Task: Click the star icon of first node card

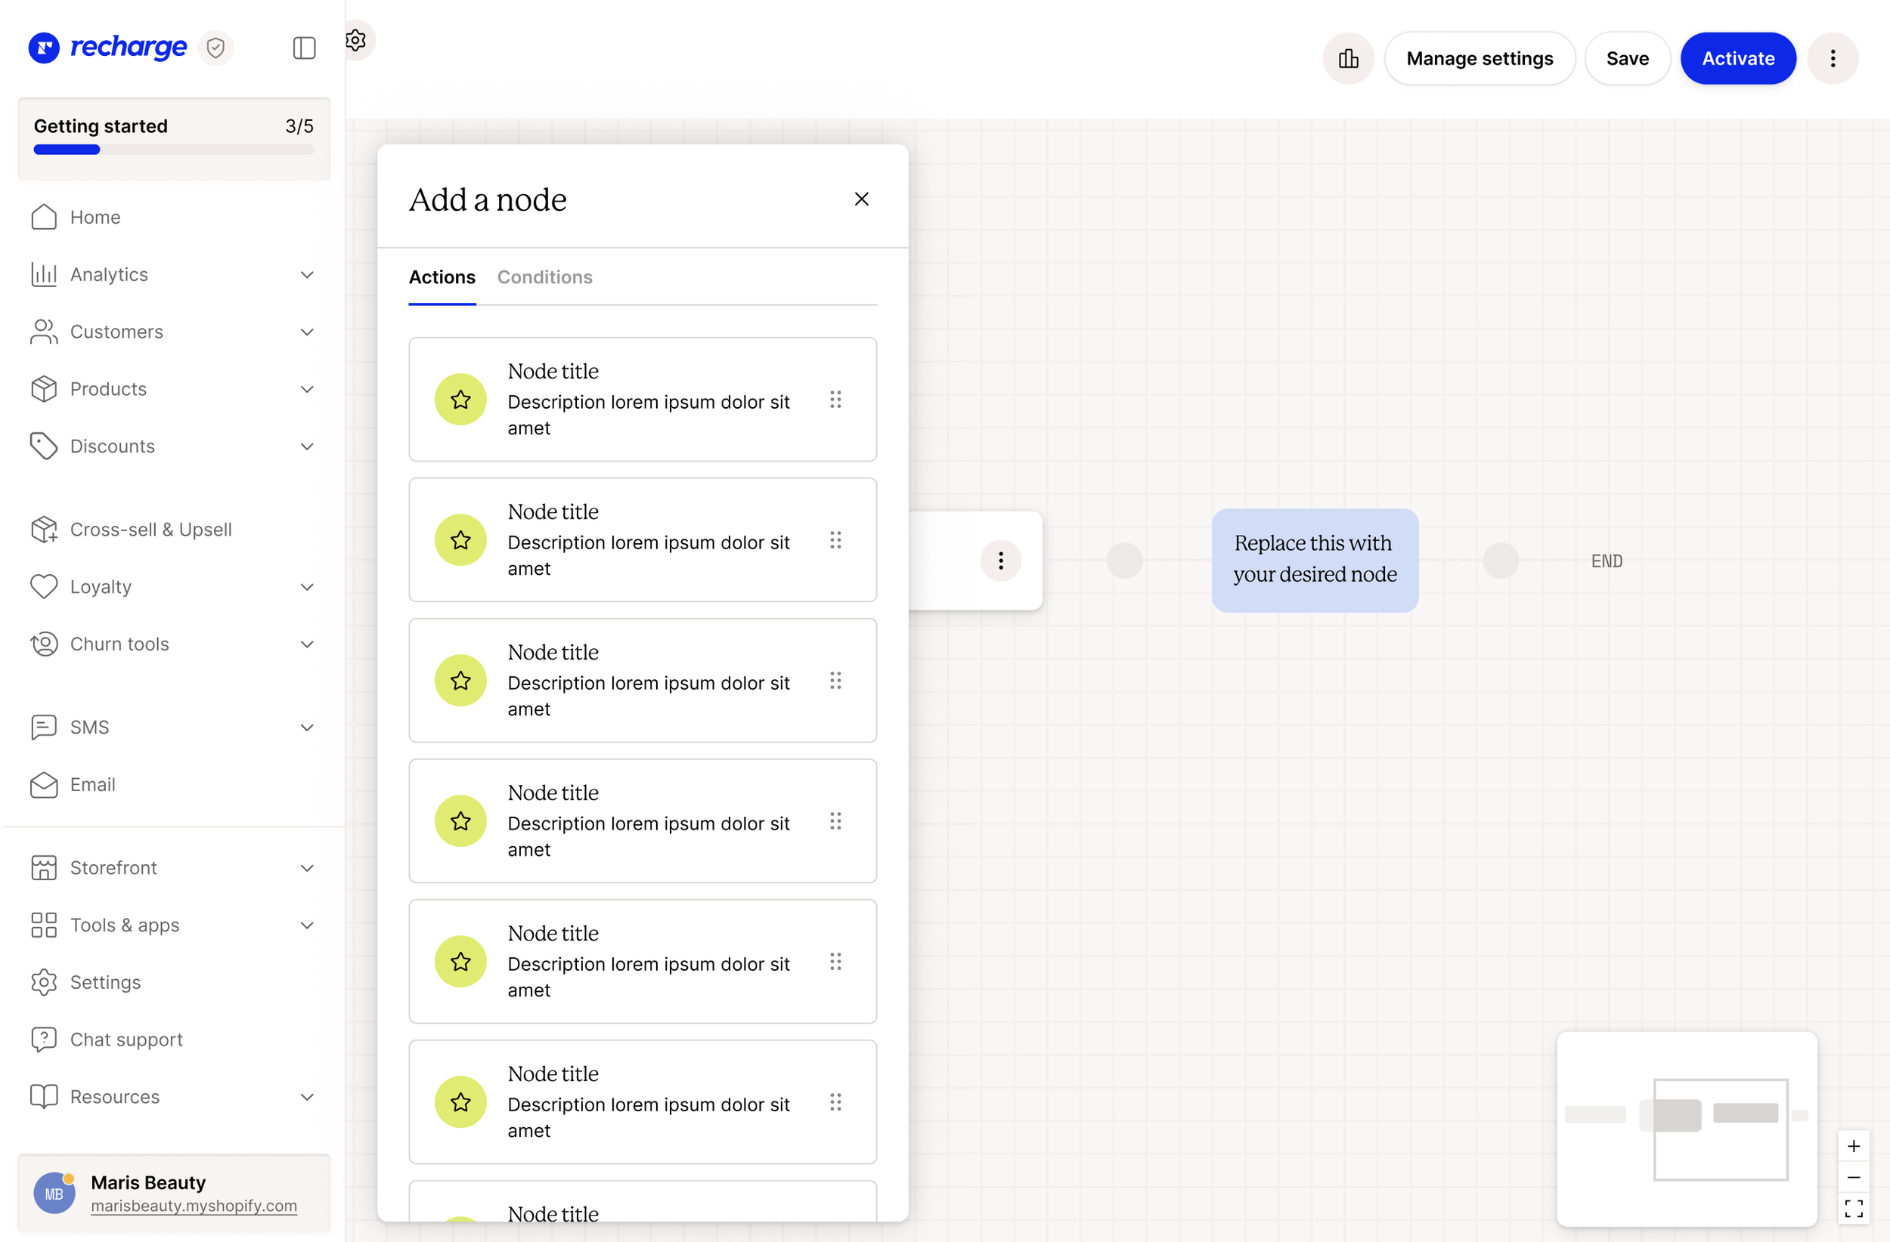Action: click(460, 399)
